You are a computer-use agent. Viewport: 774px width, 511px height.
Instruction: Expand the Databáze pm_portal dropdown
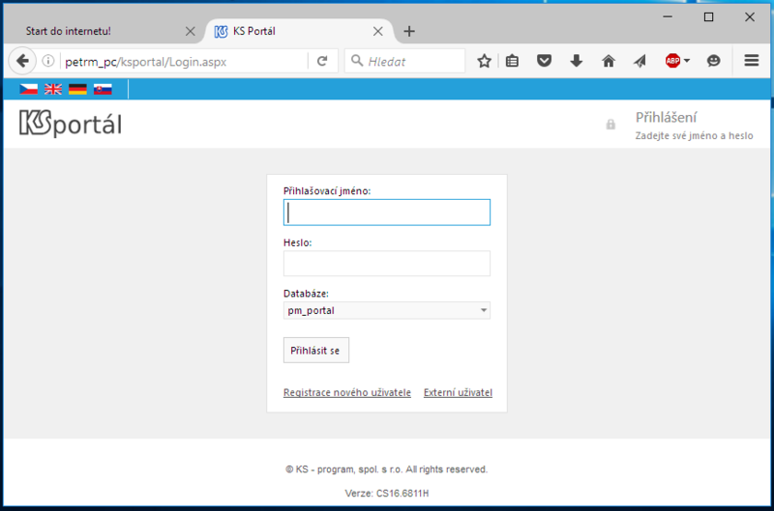(386, 310)
